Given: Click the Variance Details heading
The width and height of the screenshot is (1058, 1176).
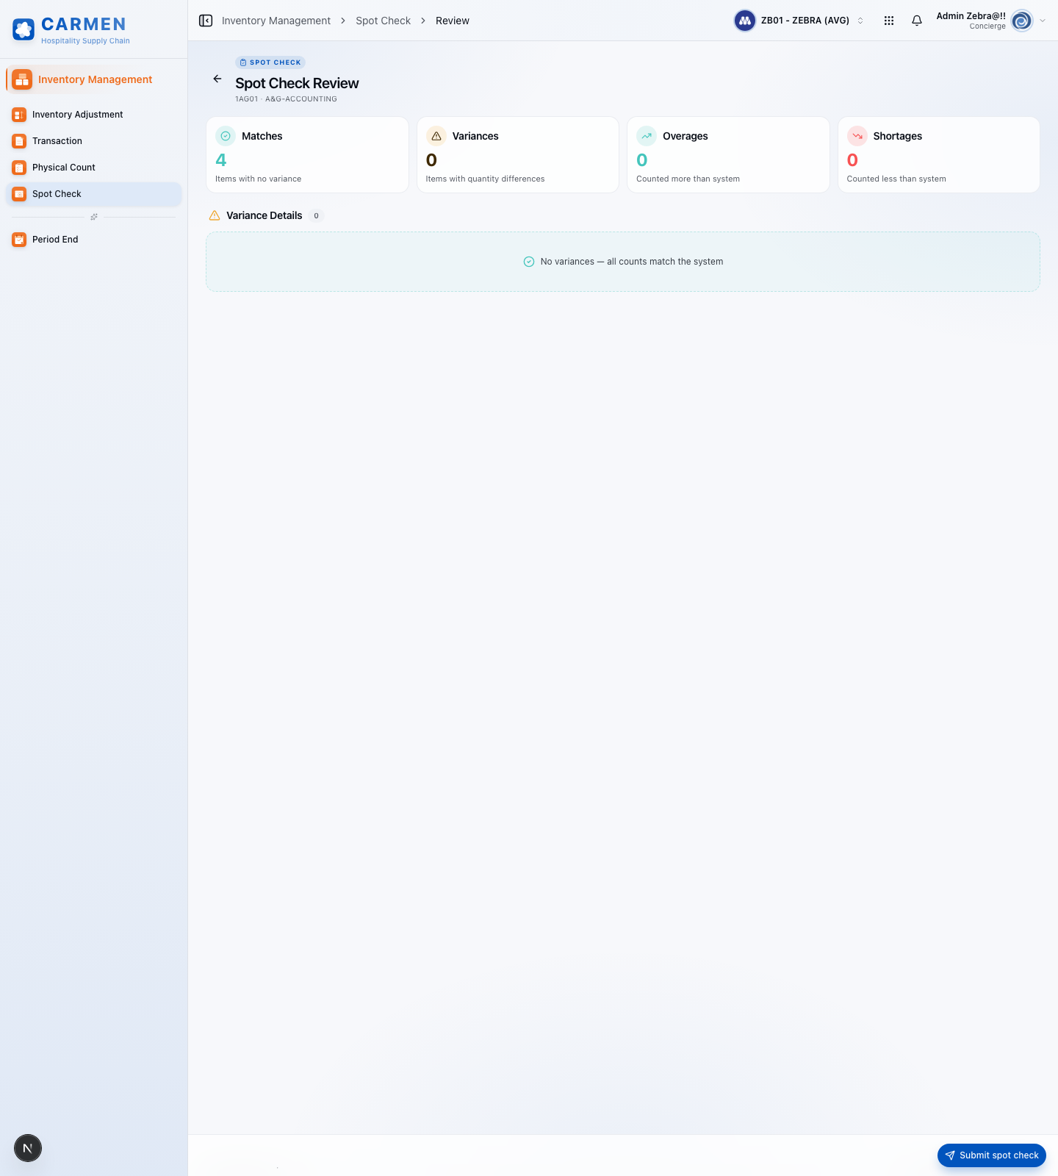Looking at the screenshot, I should [x=264, y=215].
